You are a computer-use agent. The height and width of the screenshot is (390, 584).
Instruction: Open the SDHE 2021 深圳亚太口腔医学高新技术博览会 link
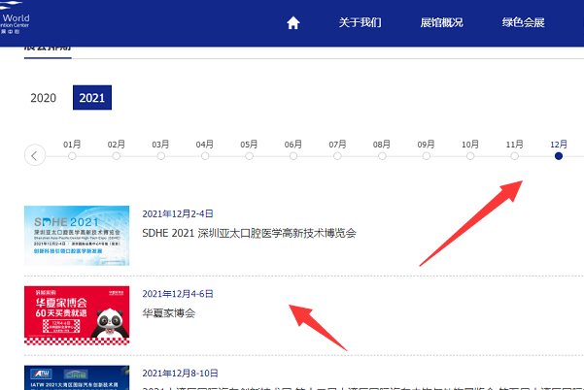pos(249,233)
